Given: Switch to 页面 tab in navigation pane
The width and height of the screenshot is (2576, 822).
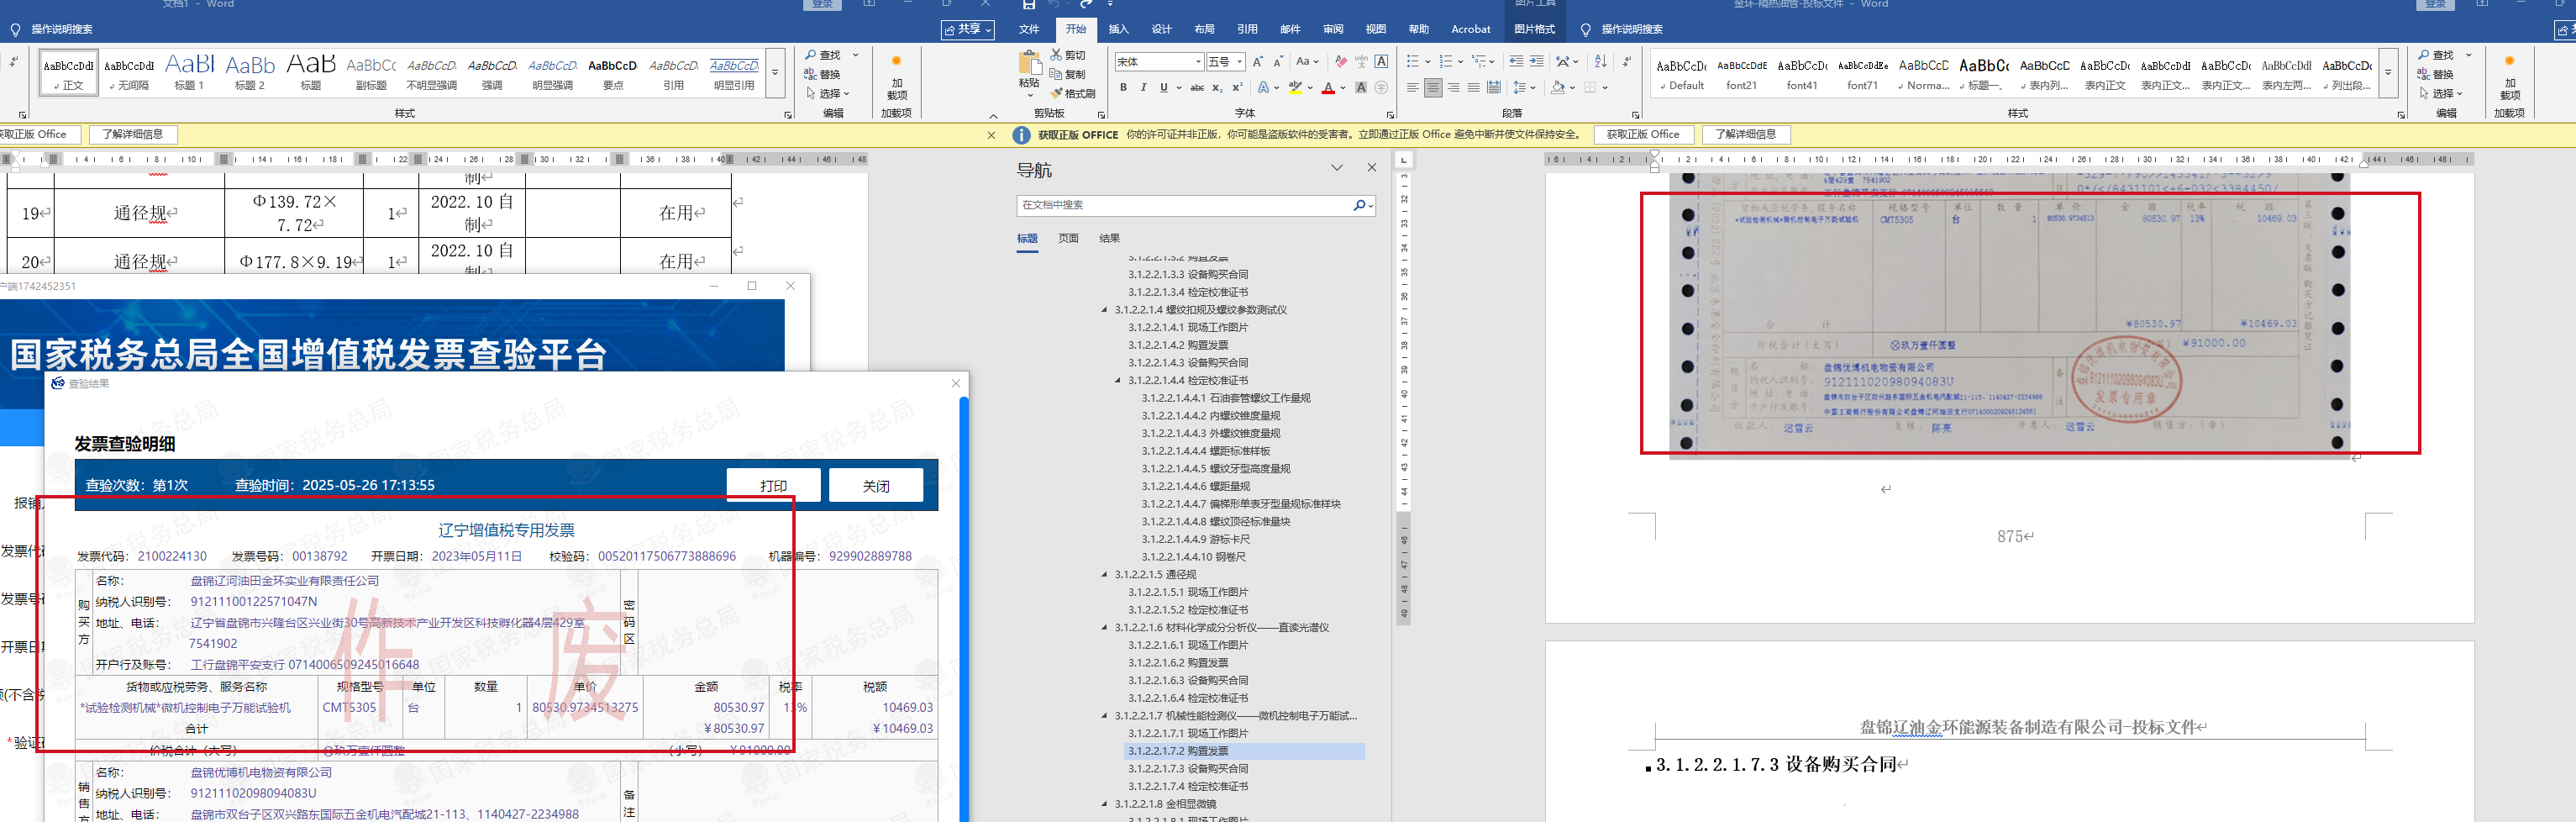Looking at the screenshot, I should click(x=1068, y=239).
